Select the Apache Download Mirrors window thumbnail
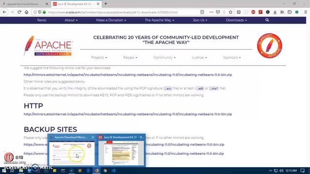 pos(72,154)
